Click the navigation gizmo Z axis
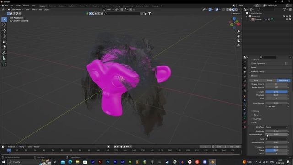Image resolution: width=293 pixels, height=165 pixels. point(234,18)
